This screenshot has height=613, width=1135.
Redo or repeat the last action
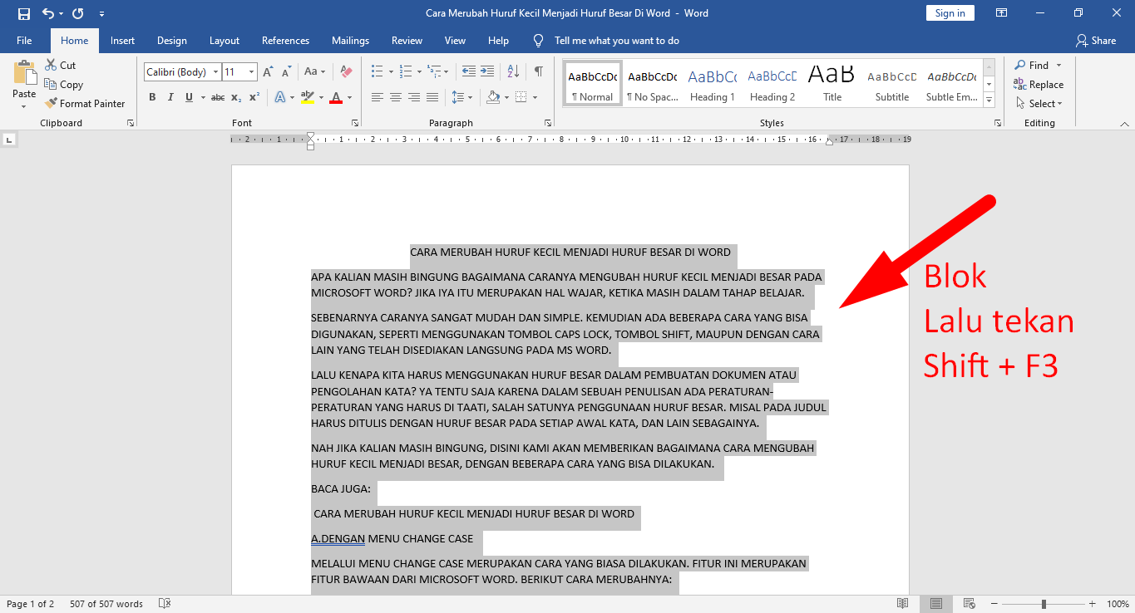pos(77,13)
